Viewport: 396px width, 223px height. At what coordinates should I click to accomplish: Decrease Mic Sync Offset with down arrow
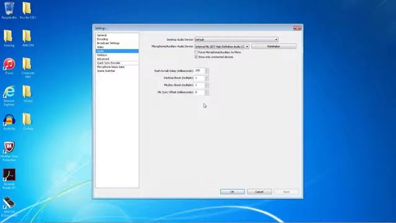coord(207,94)
